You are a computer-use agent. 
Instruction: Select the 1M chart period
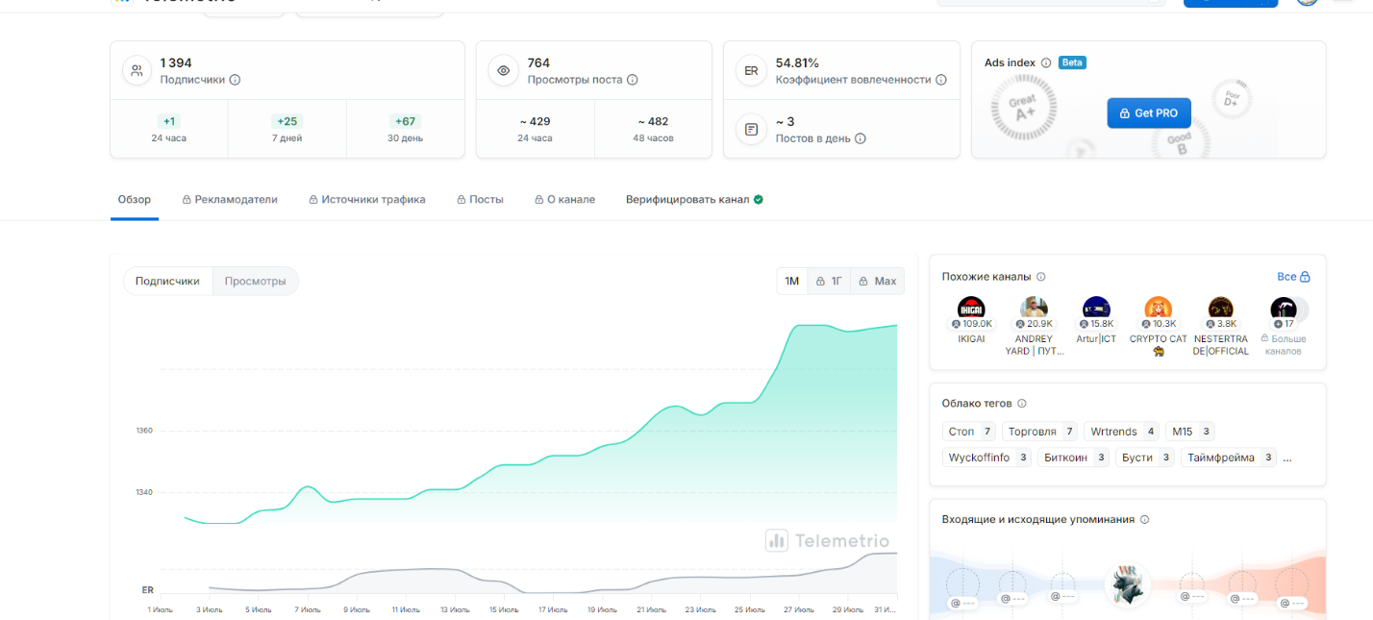792,281
